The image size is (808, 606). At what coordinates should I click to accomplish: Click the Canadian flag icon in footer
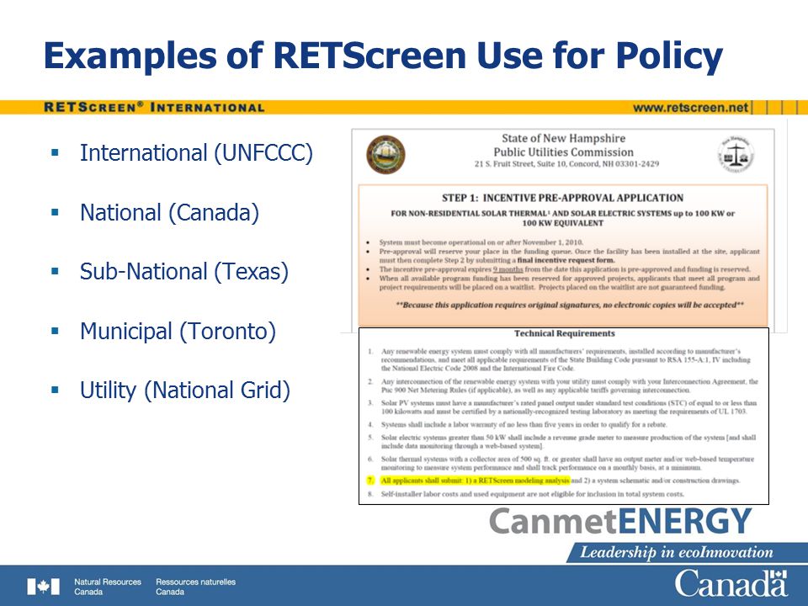point(43,587)
